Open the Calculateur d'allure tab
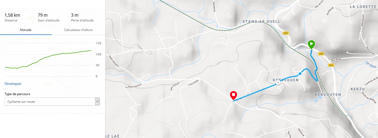Viewport: 378px width, 138px height. pyautogui.click(x=78, y=30)
